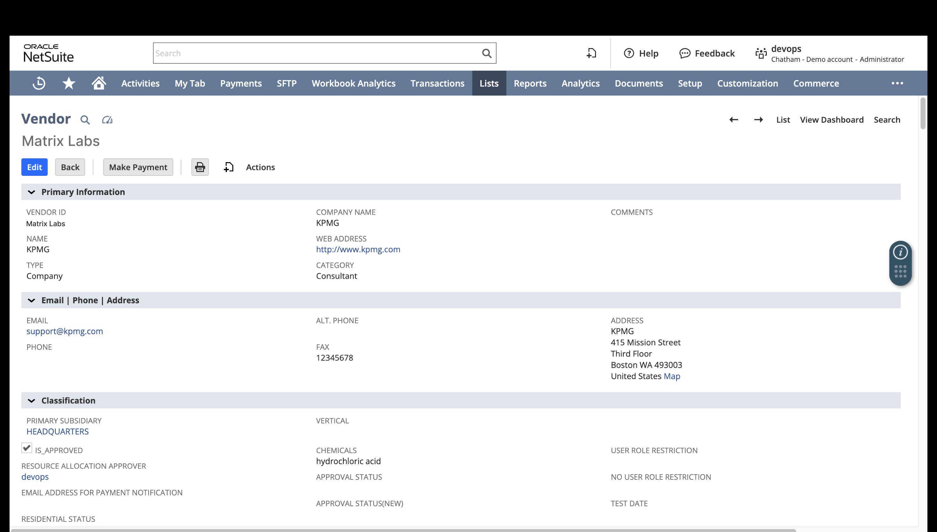Viewport: 937px width, 532px height.
Task: Collapse the Primary Information section
Action: coord(32,192)
